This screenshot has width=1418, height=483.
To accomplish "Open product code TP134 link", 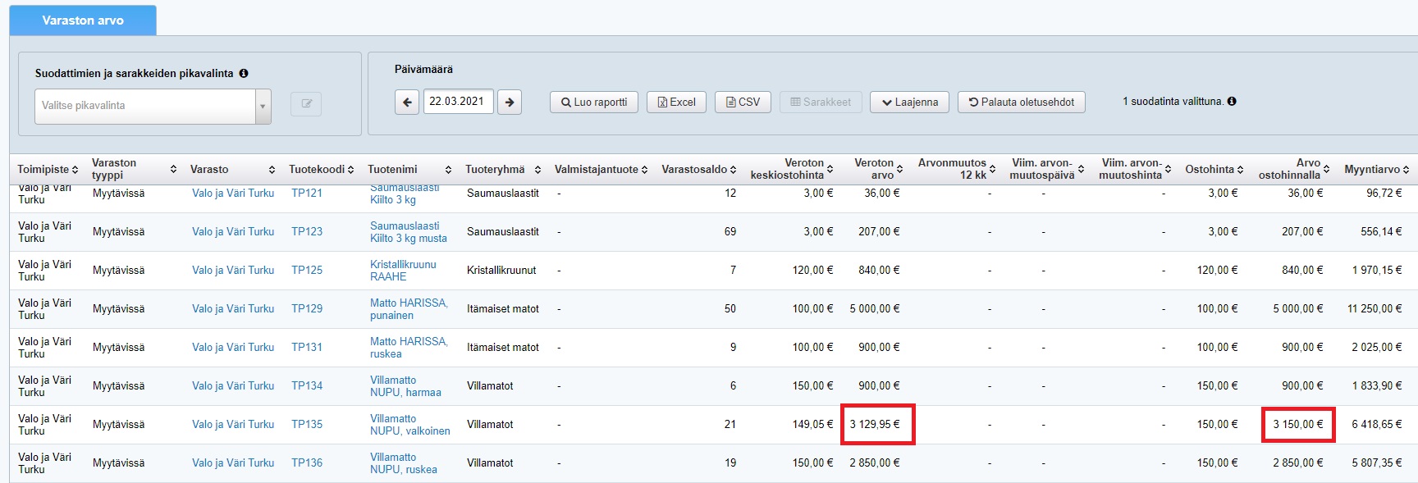I will [307, 386].
